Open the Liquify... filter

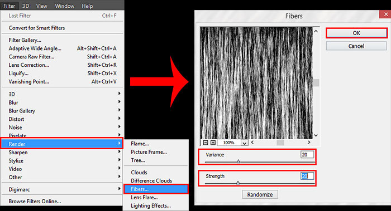63,73
